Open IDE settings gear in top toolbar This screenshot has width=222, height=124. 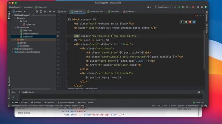(x=202, y=7)
